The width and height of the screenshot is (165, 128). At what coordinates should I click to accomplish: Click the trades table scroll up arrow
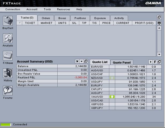click(x=159, y=28)
